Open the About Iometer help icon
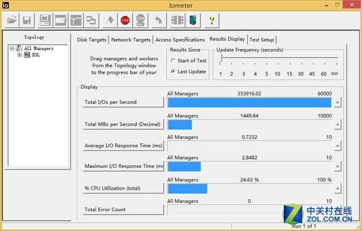The width and height of the screenshot is (362, 231). pos(211,20)
